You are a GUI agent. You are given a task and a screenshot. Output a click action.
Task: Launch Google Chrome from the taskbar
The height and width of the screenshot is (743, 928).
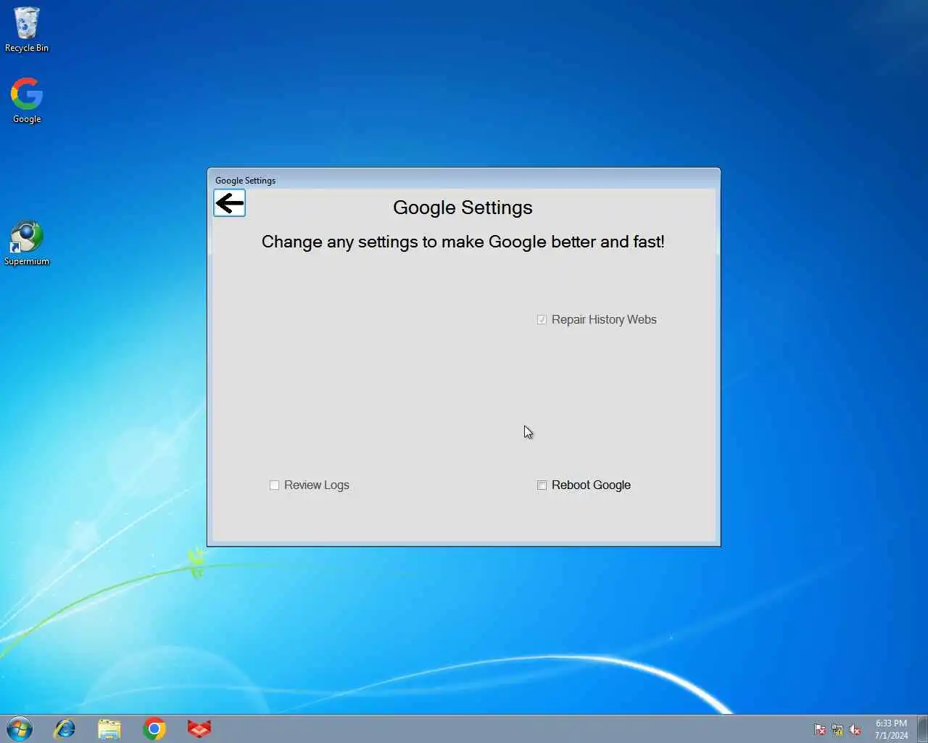pos(154,728)
